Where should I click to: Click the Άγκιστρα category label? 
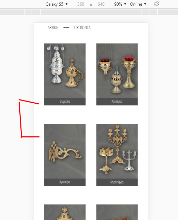coord(65,182)
